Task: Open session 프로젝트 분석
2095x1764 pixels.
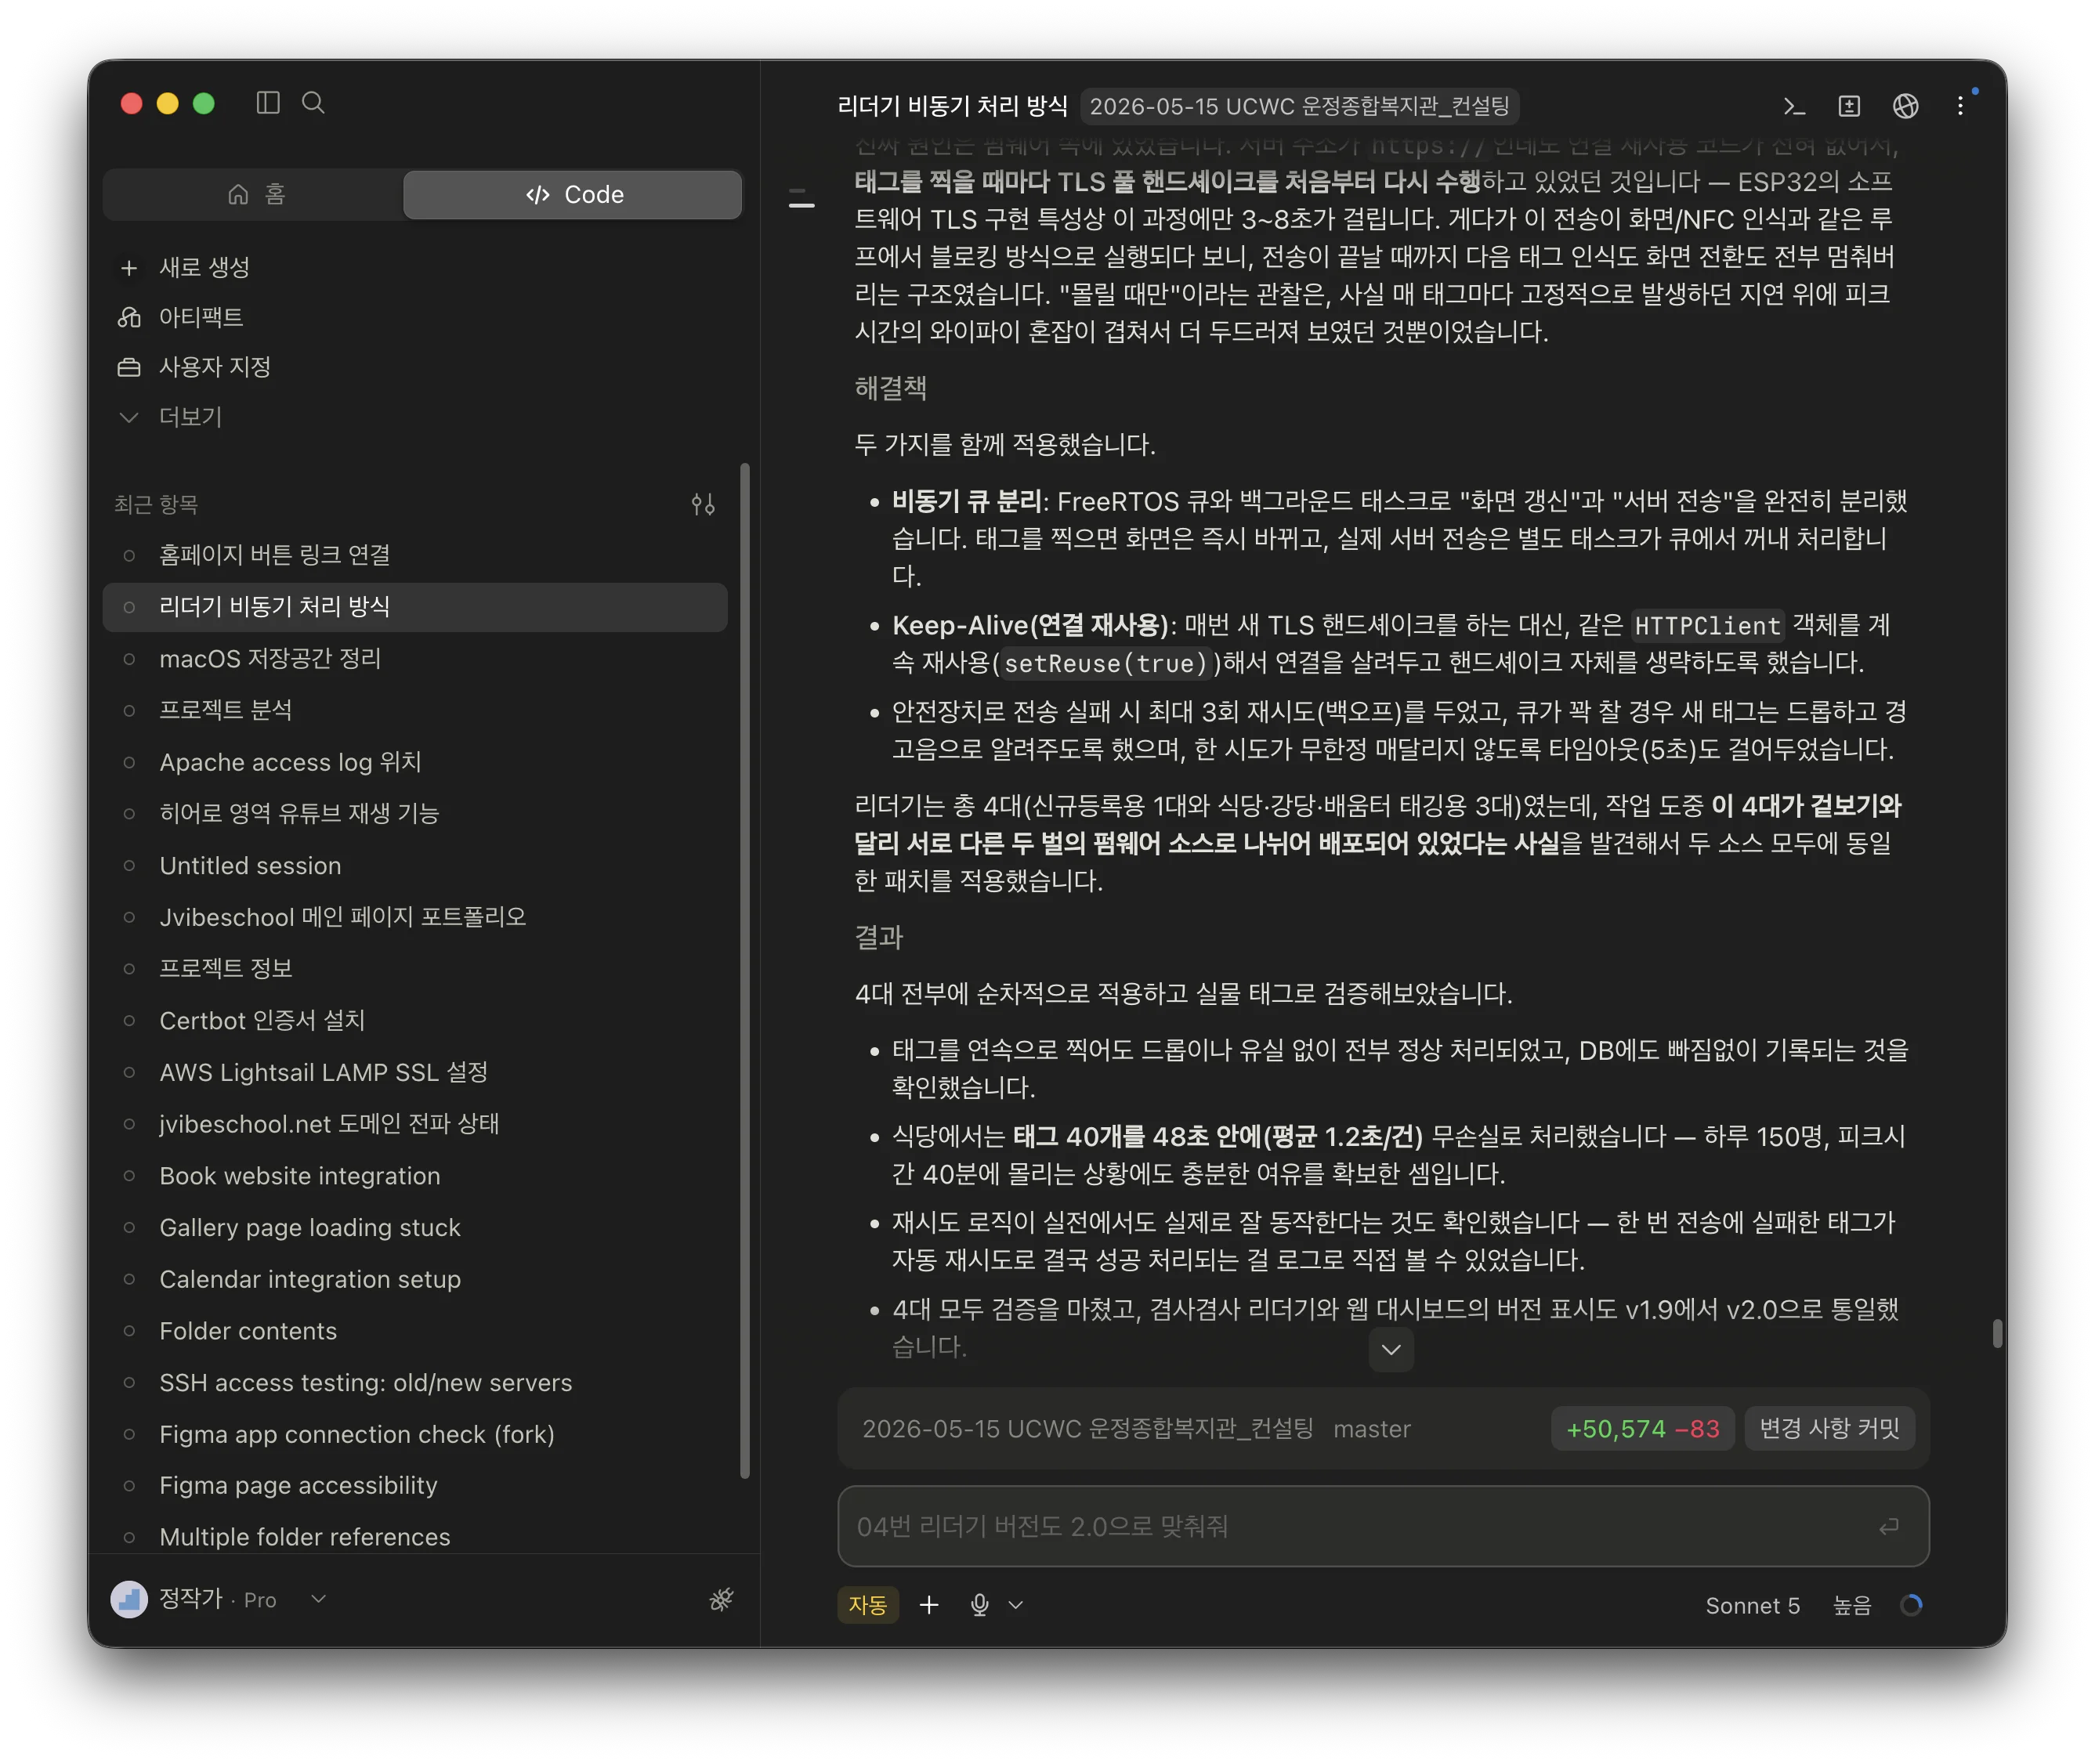Action: pyautogui.click(x=415, y=710)
